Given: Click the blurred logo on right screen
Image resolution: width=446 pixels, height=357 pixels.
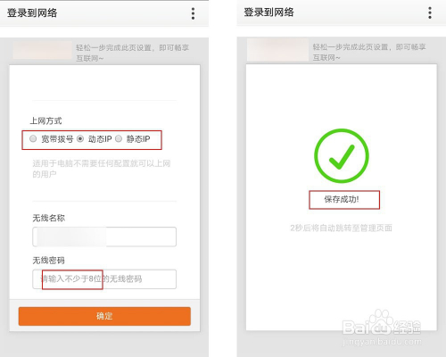Looking at the screenshot, I should point(277,50).
